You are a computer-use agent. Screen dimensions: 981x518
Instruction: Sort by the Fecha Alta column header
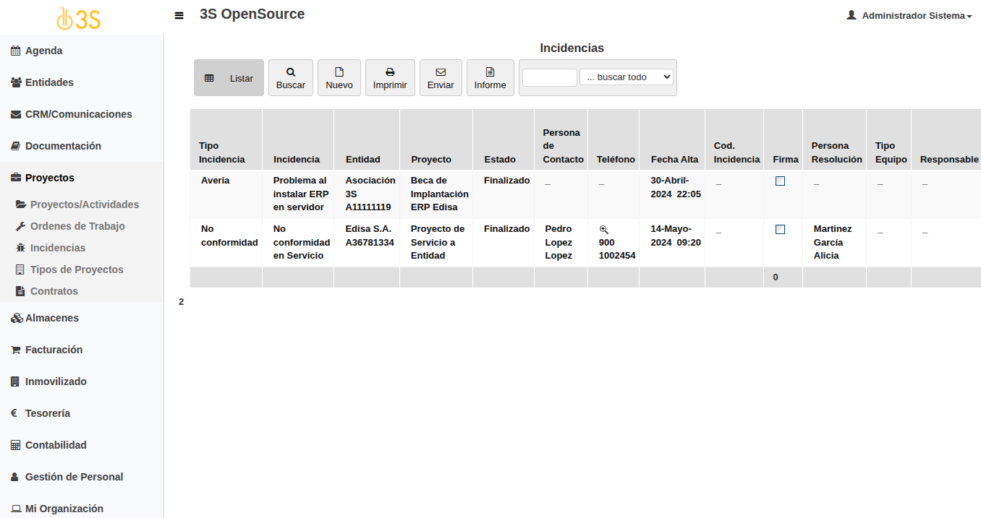(x=674, y=159)
